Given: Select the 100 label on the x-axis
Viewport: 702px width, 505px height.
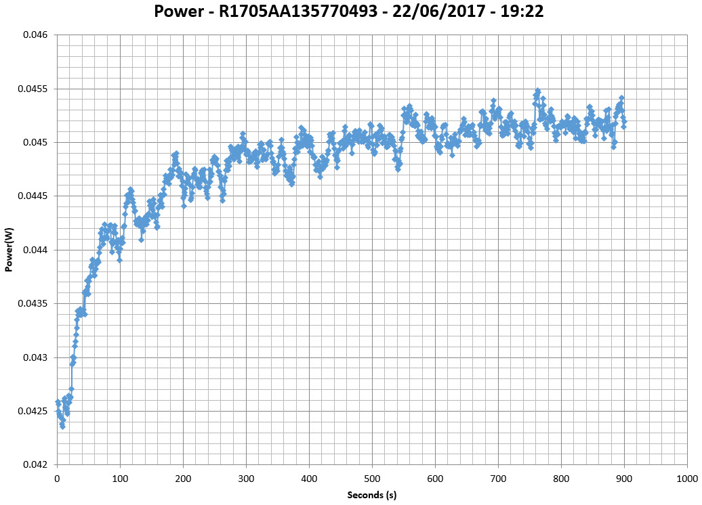Looking at the screenshot, I should pyautogui.click(x=120, y=478).
